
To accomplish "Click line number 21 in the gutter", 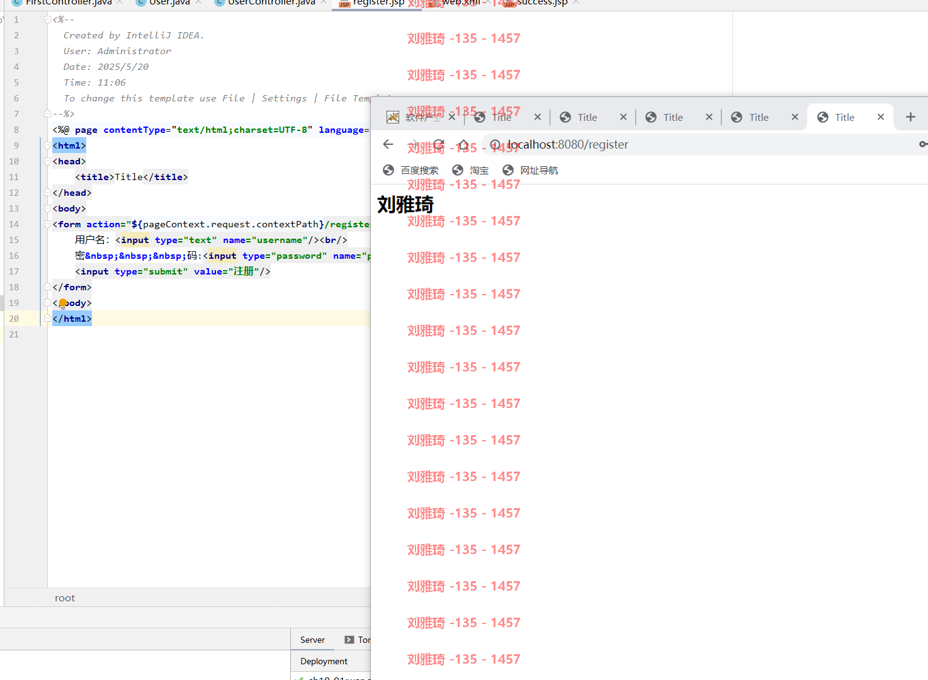I will (14, 334).
